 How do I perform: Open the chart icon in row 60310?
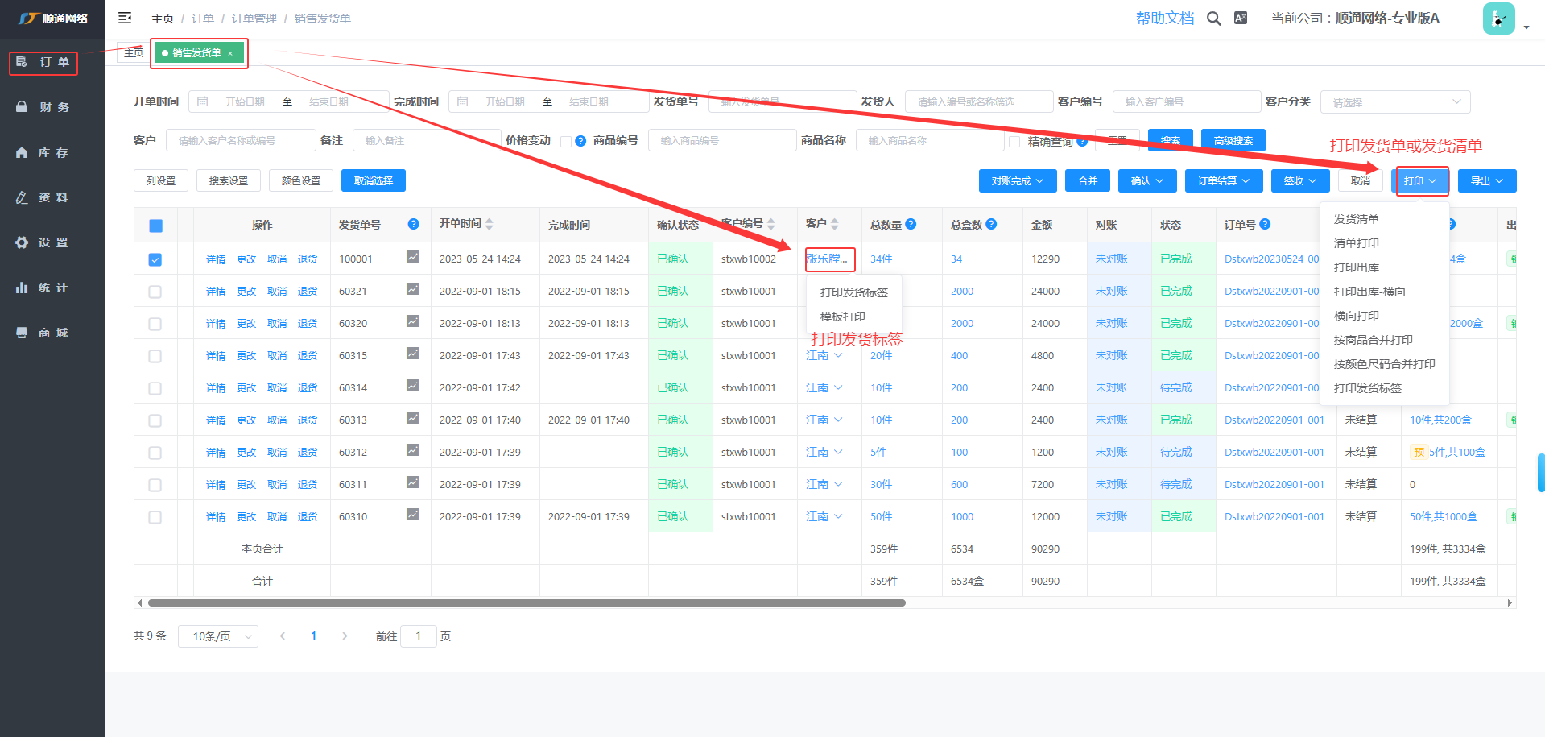point(412,515)
